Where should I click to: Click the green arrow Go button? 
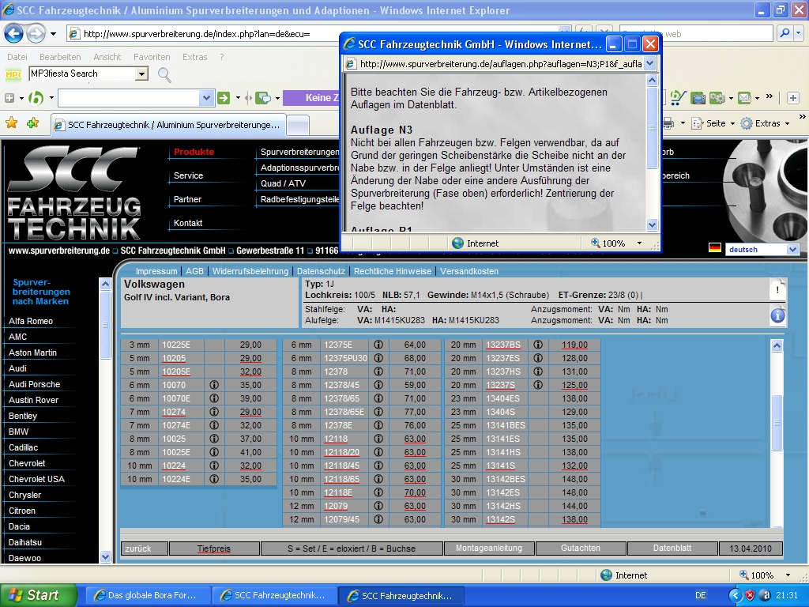[x=224, y=97]
